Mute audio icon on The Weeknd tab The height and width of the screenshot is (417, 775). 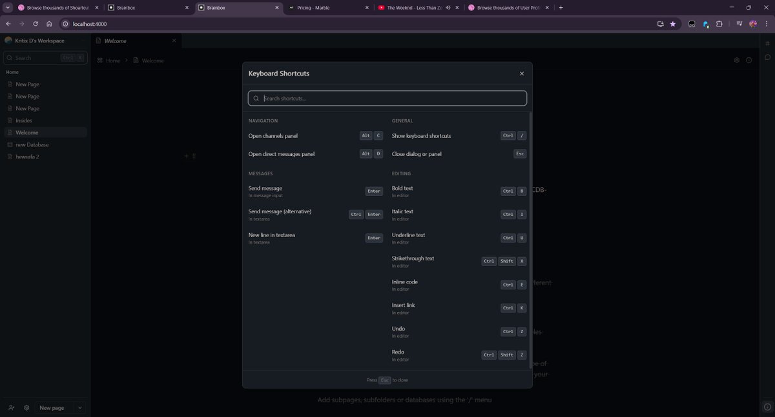click(448, 8)
